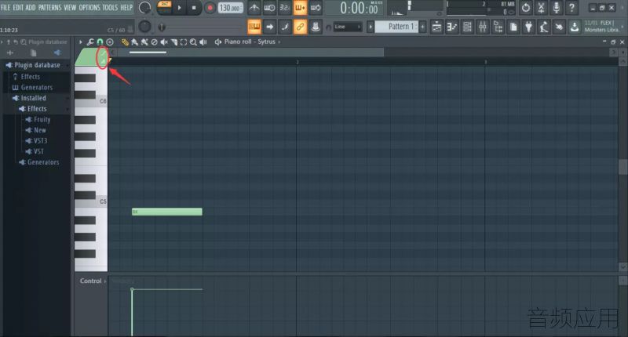Open the piano roll view icon
The image size is (628, 337).
[x=452, y=27]
